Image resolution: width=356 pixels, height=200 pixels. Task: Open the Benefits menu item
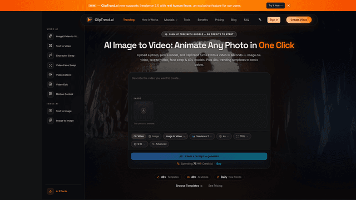pos(202,20)
